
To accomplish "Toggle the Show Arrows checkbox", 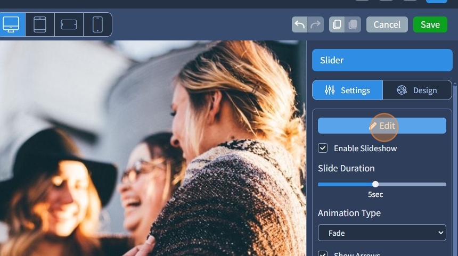I will [323, 253].
